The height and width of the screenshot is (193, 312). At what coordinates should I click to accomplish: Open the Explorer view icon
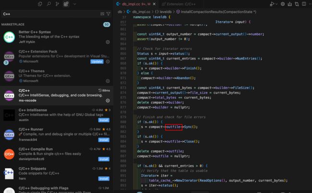pos(40,4)
